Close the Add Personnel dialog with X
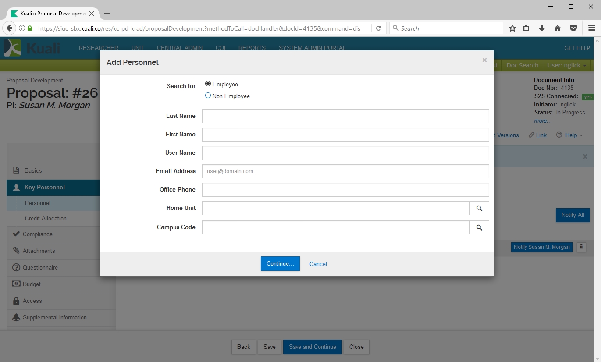This screenshot has width=601, height=362. [x=484, y=60]
